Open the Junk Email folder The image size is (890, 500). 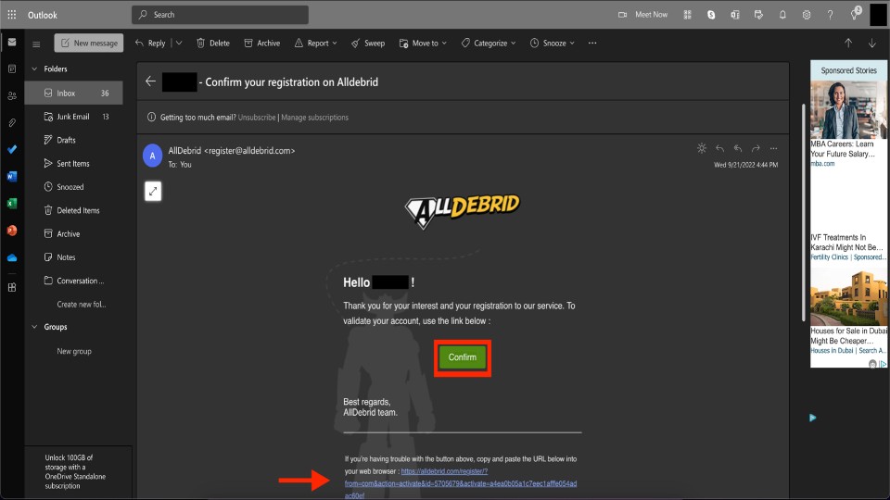[x=74, y=117]
